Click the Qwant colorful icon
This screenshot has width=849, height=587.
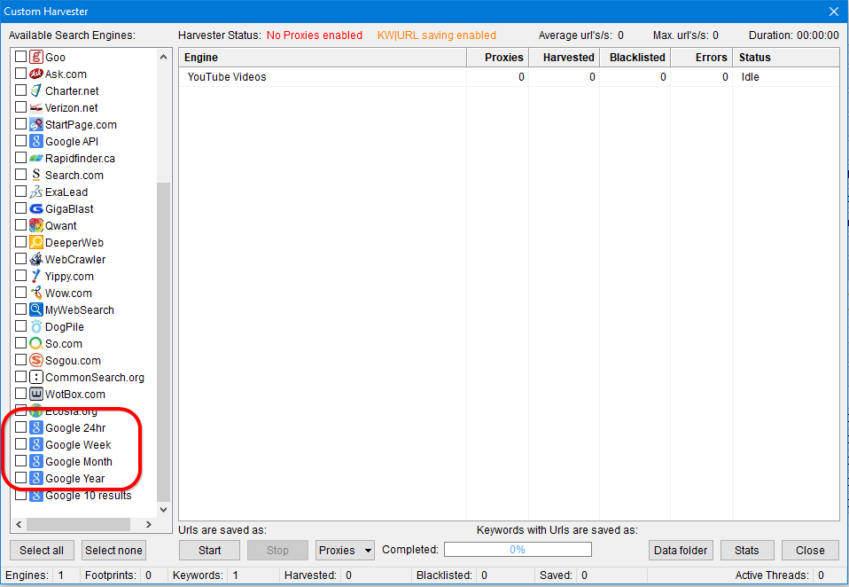pyautogui.click(x=36, y=225)
